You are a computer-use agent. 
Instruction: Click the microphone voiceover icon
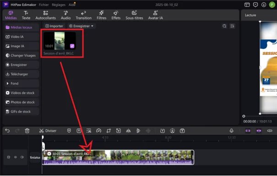pyautogui.click(x=231, y=131)
